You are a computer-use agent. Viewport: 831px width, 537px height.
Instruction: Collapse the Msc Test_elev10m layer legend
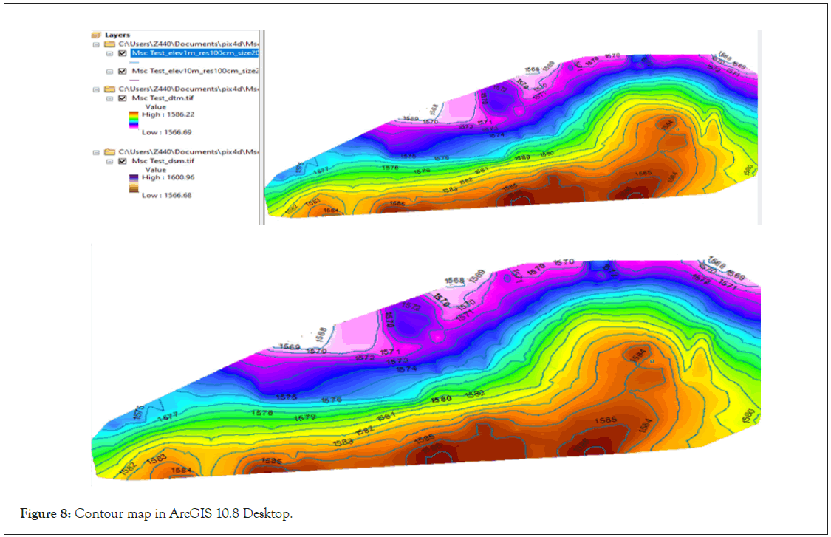tap(109, 71)
